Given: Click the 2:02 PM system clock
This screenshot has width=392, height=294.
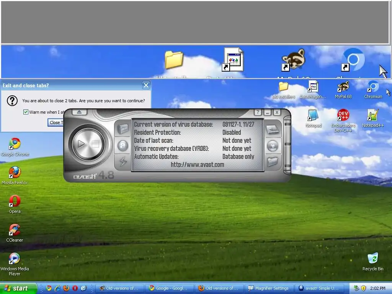Looking at the screenshot, I should coord(378,288).
